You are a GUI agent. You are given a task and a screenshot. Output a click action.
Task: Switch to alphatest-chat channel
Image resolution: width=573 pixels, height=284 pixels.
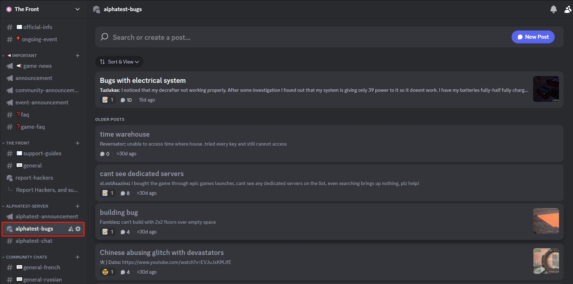[34, 241]
